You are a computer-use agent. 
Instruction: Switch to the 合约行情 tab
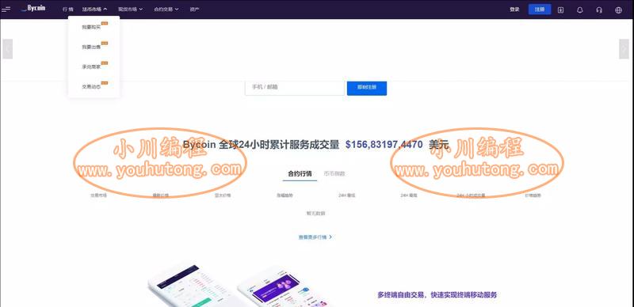tap(300, 174)
